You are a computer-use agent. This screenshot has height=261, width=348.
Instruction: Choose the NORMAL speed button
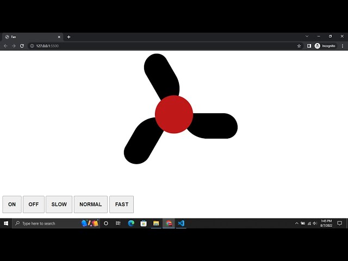[x=91, y=204]
